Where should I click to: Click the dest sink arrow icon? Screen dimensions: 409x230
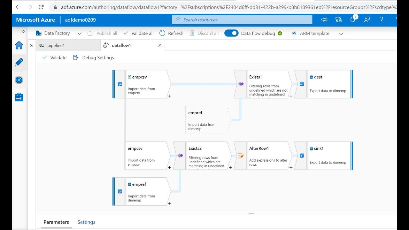tap(302, 84)
